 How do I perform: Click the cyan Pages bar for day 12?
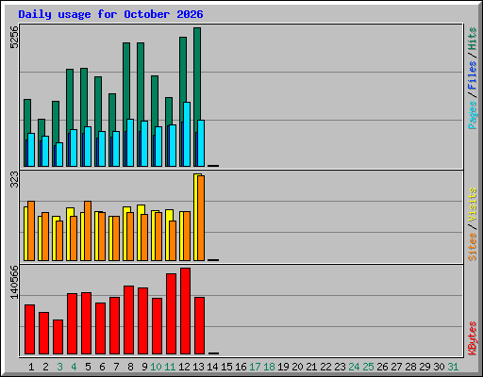pyautogui.click(x=187, y=134)
